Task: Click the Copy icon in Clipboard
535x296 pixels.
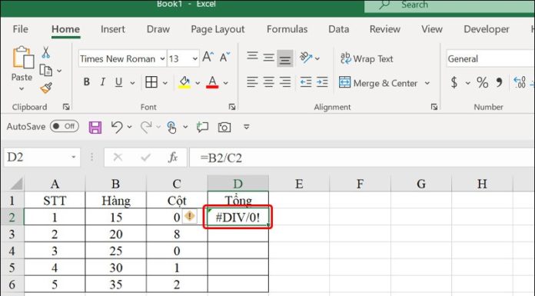Action: click(45, 71)
